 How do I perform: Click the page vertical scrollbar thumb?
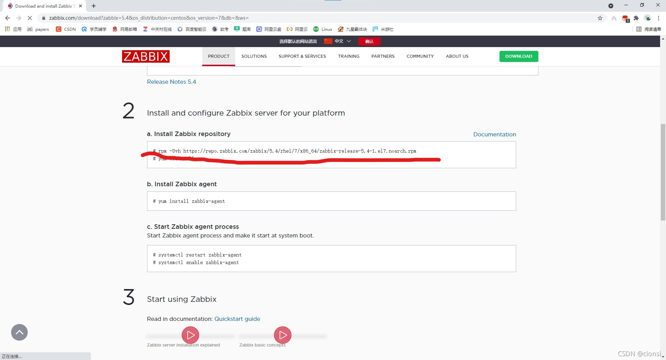[x=663, y=172]
